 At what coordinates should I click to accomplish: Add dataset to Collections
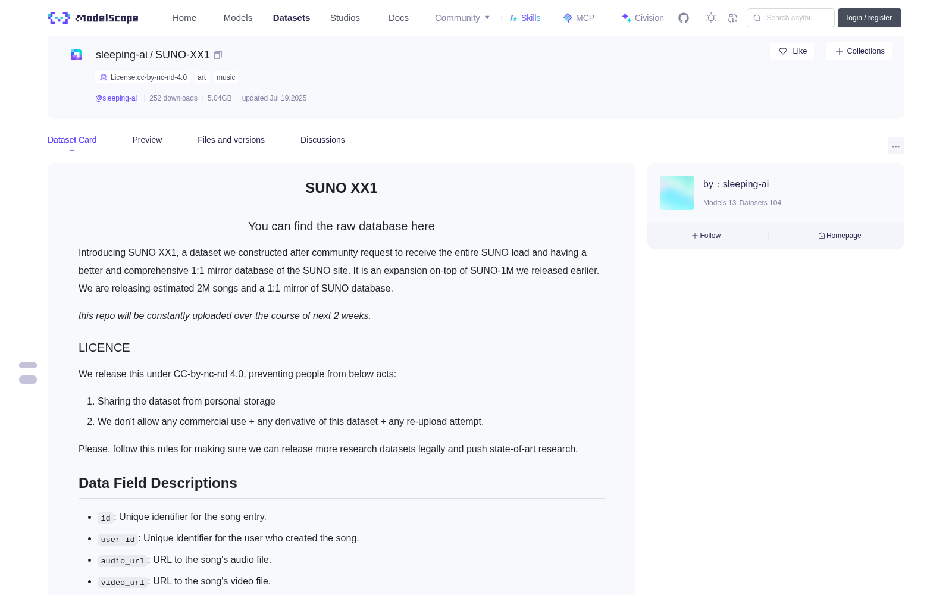859,51
